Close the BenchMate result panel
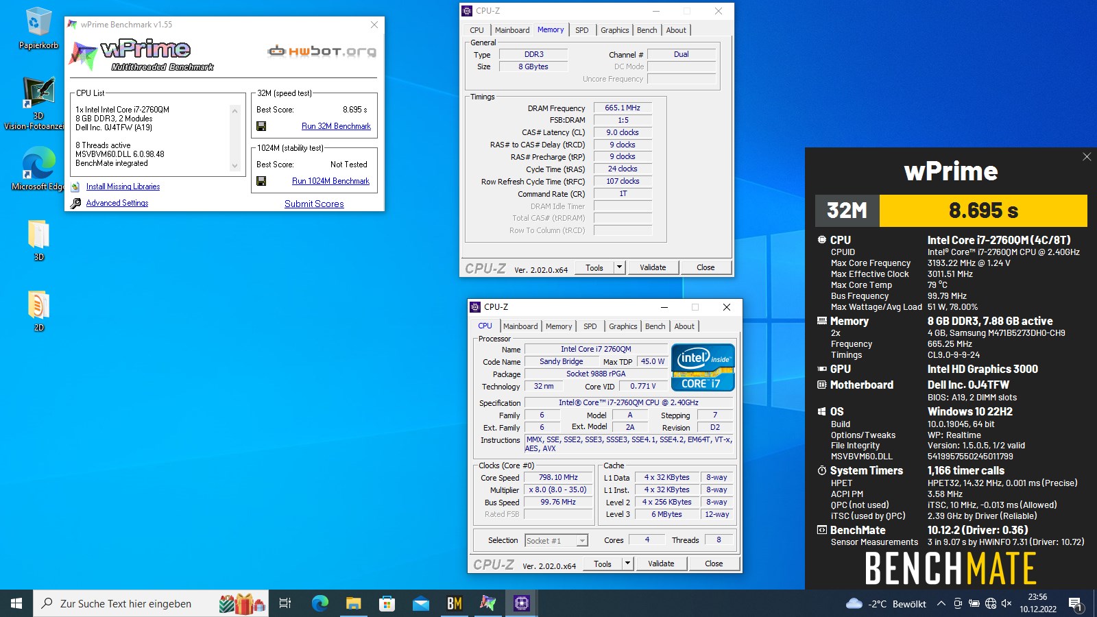Viewport: 1097px width, 617px height. point(1087,157)
